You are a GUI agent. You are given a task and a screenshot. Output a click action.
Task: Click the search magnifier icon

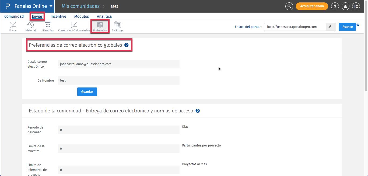(289, 6)
